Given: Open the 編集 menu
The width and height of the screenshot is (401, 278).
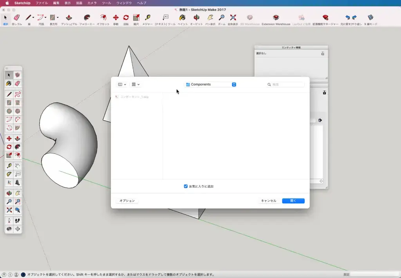Looking at the screenshot, I should [x=56, y=3].
